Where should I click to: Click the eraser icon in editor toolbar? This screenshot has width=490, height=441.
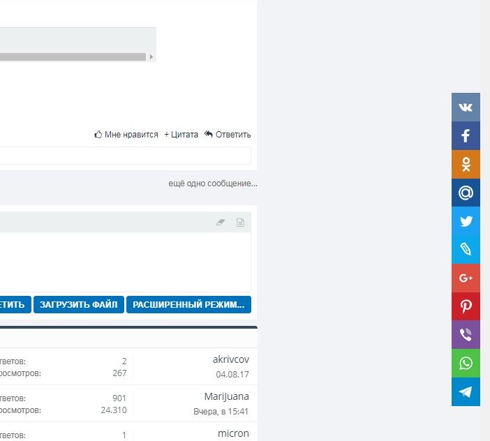tap(221, 223)
